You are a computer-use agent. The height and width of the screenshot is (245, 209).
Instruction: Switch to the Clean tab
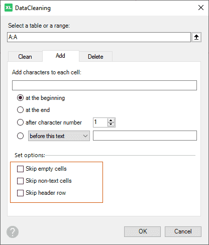pyautogui.click(x=25, y=57)
